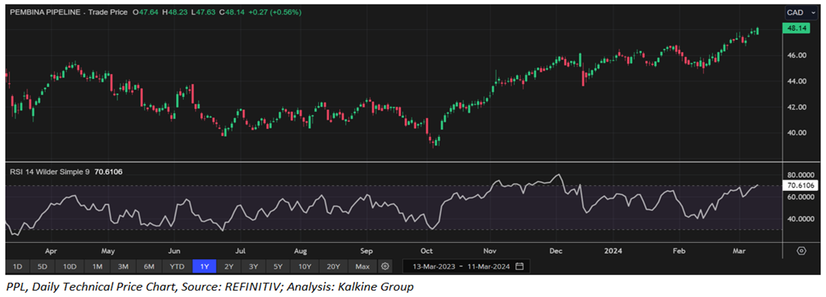
Task: Choose the 1M time range
Action: [97, 266]
